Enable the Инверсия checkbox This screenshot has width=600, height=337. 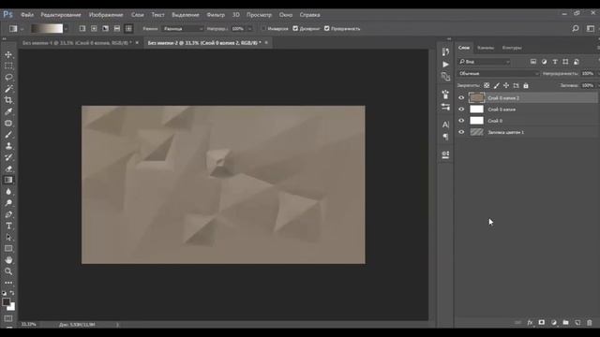[x=263, y=29]
